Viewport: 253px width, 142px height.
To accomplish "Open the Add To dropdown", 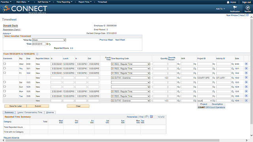I will (221, 9).
